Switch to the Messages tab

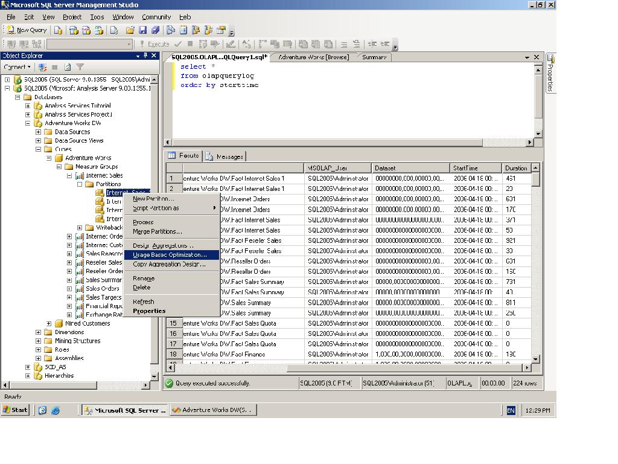(x=225, y=156)
